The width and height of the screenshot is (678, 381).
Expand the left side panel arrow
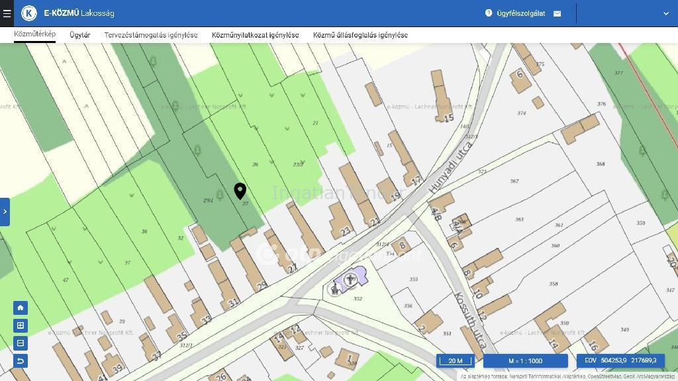pyautogui.click(x=5, y=212)
